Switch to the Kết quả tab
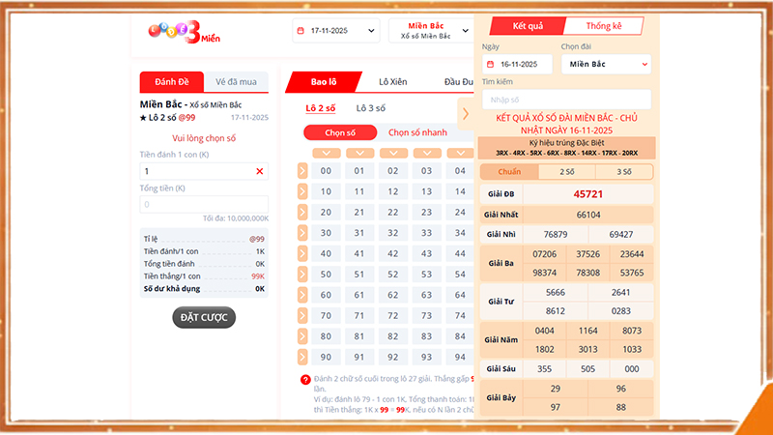This screenshot has width=773, height=435. pyautogui.click(x=528, y=26)
